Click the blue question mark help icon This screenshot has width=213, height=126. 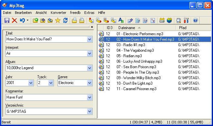click(x=195, y=21)
